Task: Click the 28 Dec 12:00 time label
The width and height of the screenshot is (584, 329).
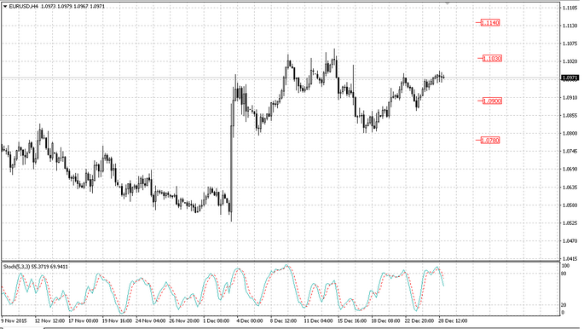Action: point(453,320)
